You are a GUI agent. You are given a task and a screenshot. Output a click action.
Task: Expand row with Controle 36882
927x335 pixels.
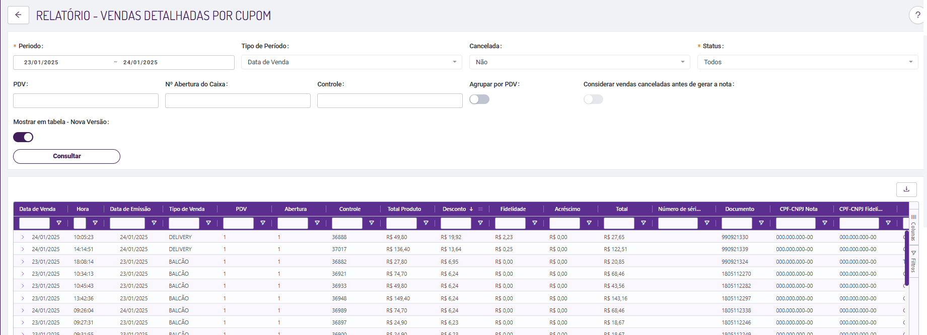point(23,262)
